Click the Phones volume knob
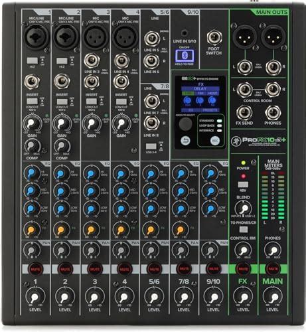Screen dimensions: 306x332 point(273,250)
